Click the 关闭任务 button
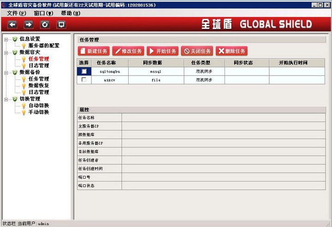 click(x=197, y=51)
